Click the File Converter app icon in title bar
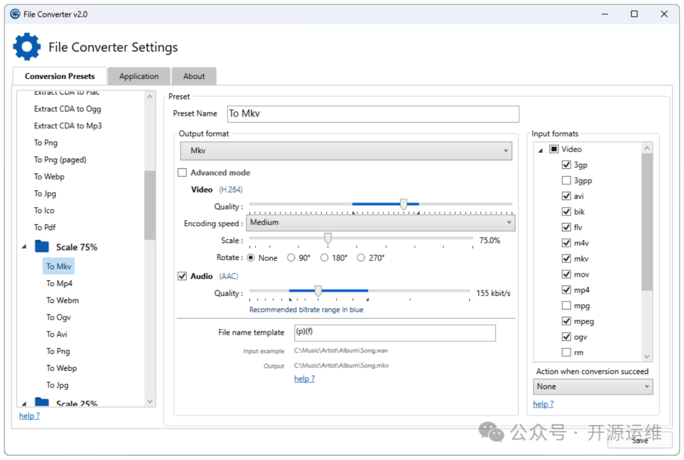 [x=15, y=14]
